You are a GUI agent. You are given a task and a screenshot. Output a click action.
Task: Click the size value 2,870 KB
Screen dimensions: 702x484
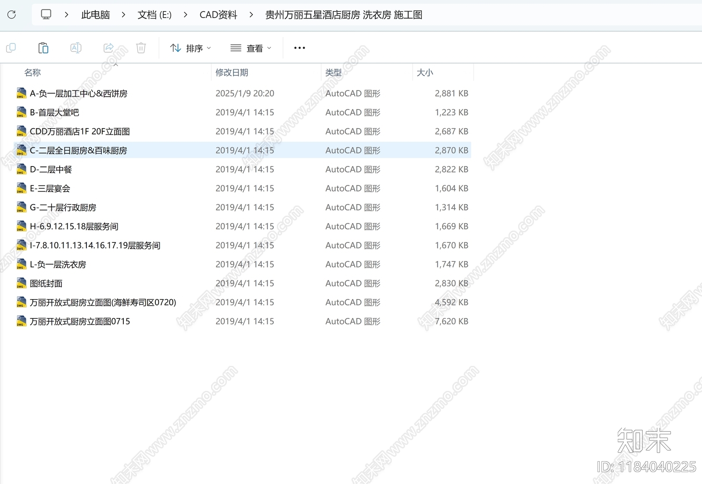click(451, 150)
